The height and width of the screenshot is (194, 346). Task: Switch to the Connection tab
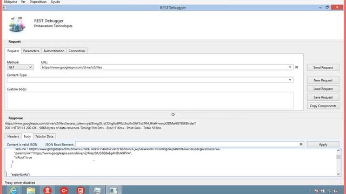pos(77,51)
